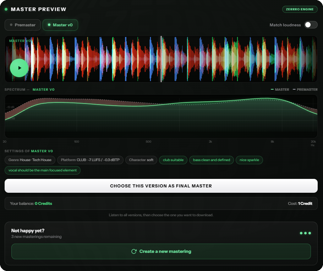Select the Master v0 tab
This screenshot has width=323, height=271.
click(x=60, y=25)
